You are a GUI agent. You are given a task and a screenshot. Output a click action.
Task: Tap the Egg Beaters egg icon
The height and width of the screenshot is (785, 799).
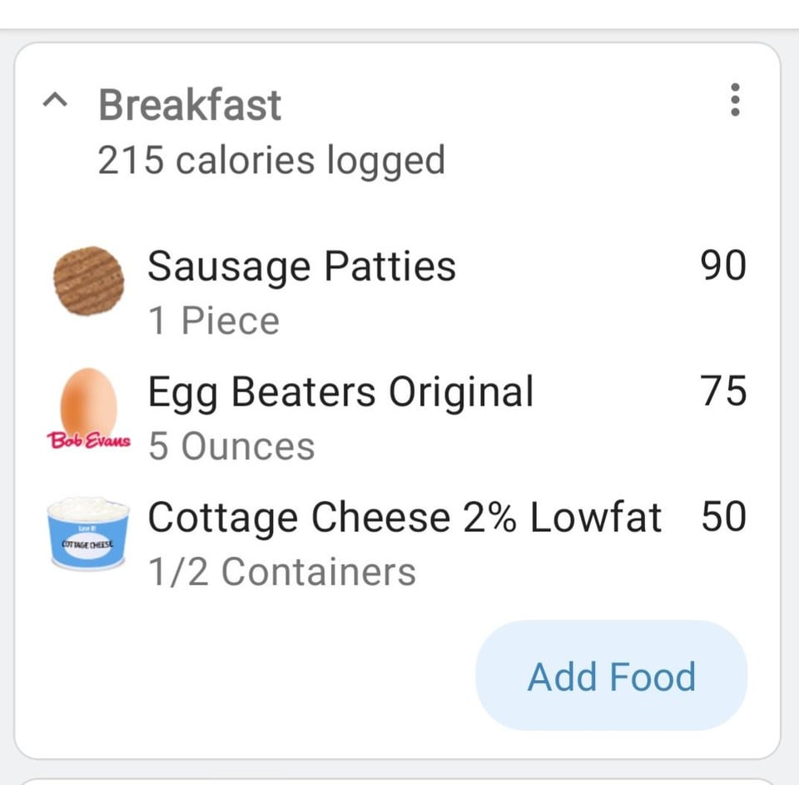89,401
